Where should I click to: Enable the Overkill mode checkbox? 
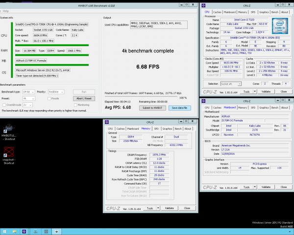pyautogui.click(x=4, y=105)
